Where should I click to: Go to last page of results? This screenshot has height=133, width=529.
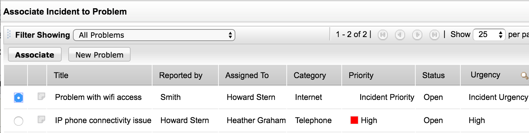tap(434, 35)
